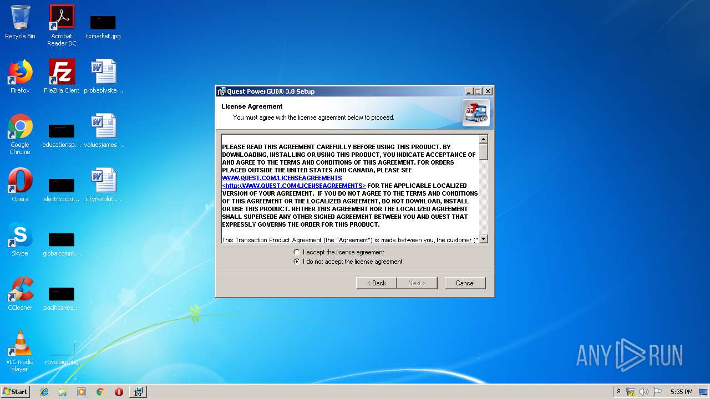Open the Start menu
The image size is (710, 399).
pos(15,392)
